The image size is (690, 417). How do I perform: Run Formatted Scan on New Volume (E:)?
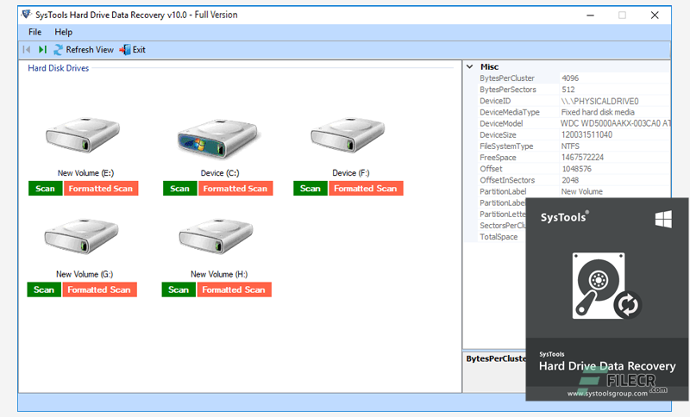pos(101,189)
